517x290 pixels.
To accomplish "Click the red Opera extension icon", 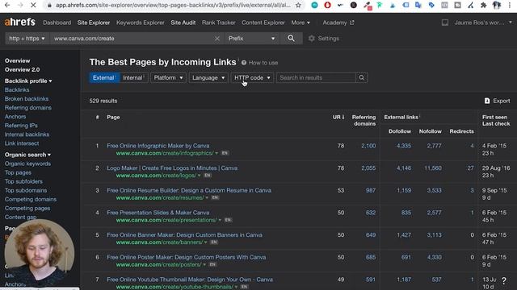I will coord(327,6).
